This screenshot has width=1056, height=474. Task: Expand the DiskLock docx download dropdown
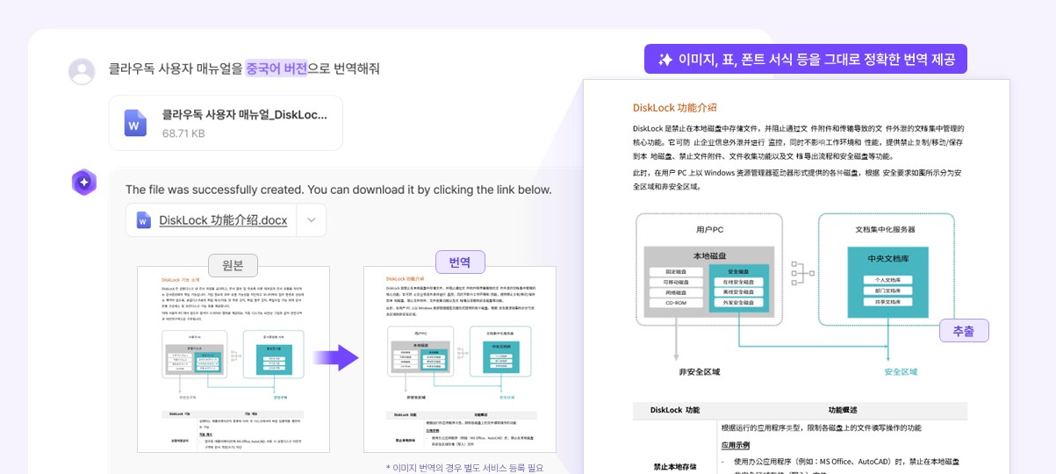coord(311,220)
